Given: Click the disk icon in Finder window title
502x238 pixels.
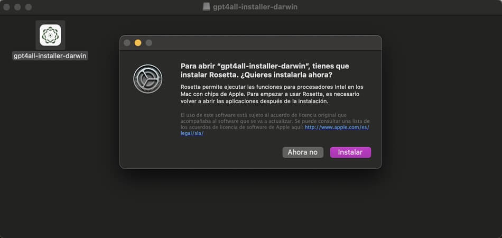Looking at the screenshot, I should [x=207, y=7].
